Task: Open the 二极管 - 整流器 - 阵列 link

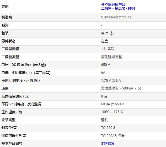Action: click(x=118, y=8)
